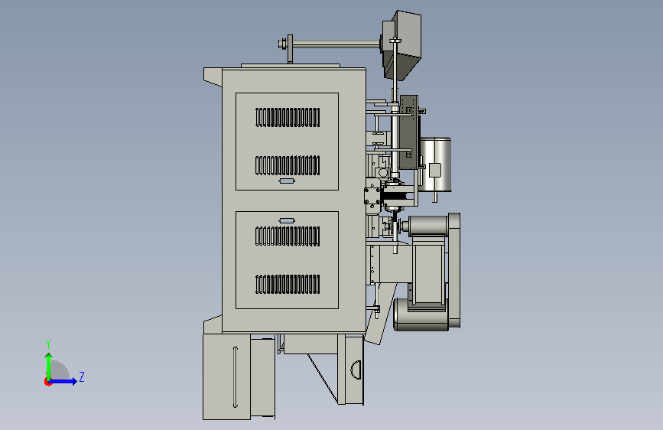Click the blue Z axis arrow of the triad
Viewport: 663px width, 430px height.
[63, 381]
